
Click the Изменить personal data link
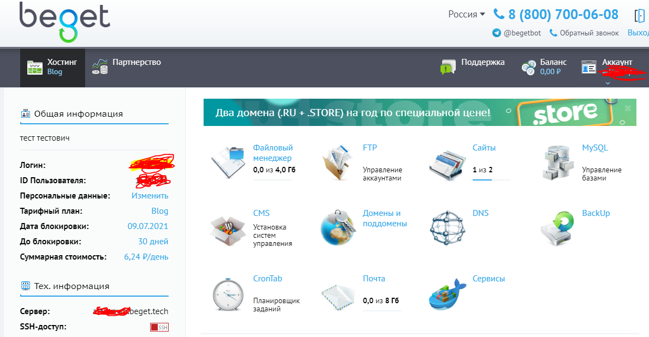tap(150, 196)
